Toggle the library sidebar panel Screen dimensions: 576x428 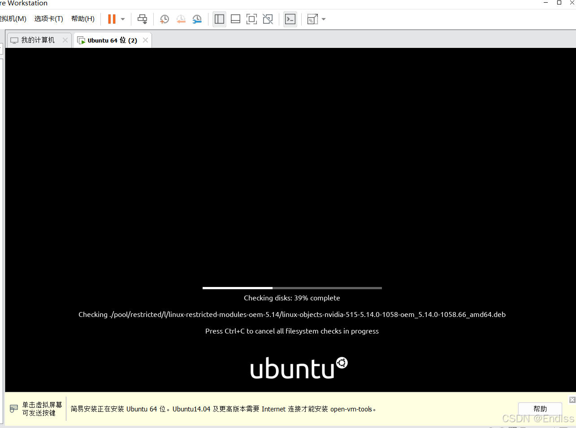[x=219, y=19]
